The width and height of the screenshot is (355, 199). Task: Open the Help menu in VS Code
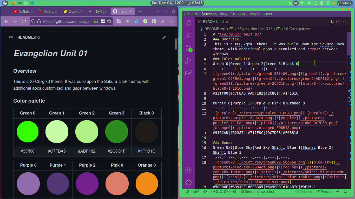(268, 14)
